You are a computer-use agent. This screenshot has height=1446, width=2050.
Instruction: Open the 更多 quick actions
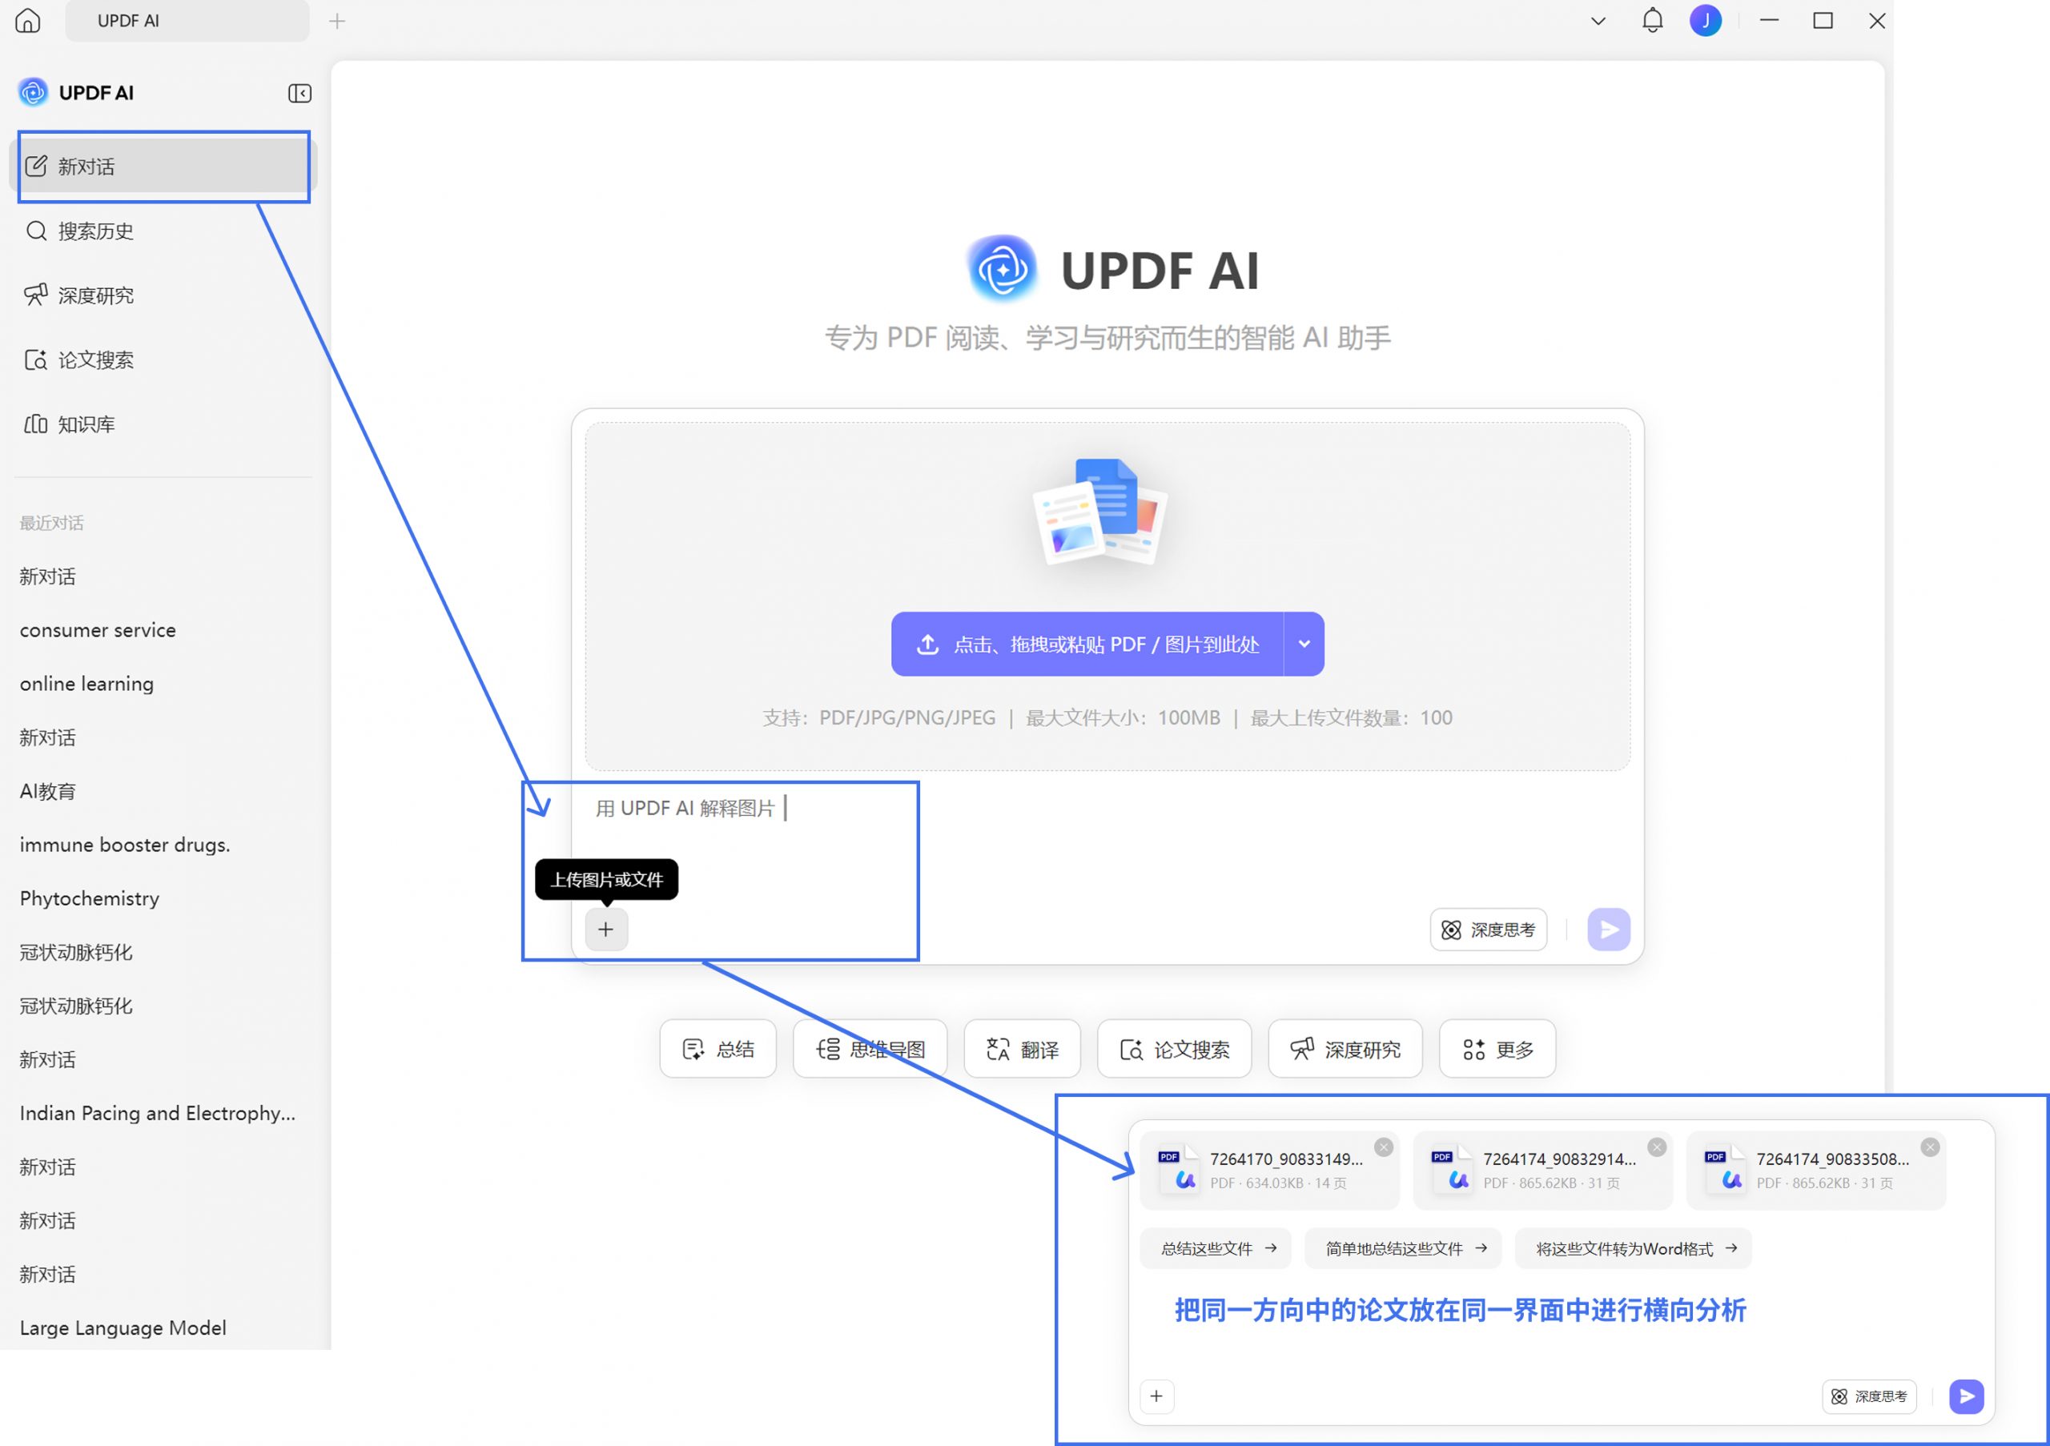click(1497, 1049)
